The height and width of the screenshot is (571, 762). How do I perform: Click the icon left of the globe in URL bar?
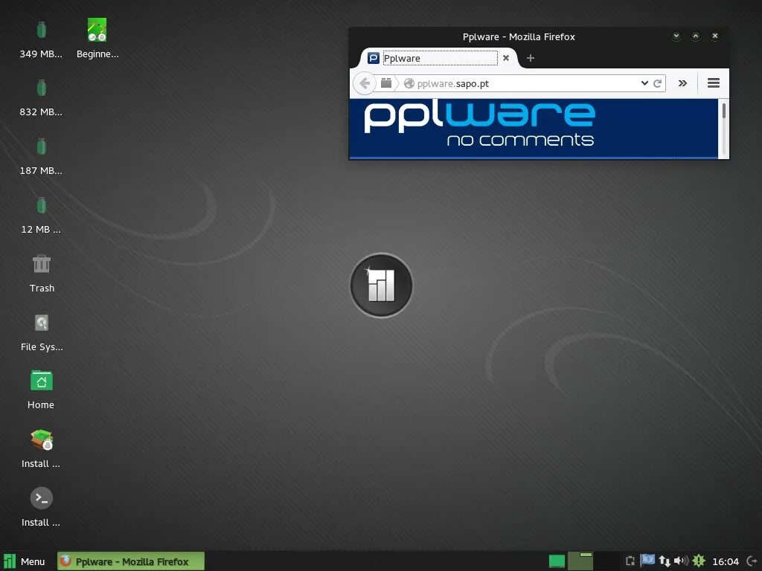click(x=386, y=83)
